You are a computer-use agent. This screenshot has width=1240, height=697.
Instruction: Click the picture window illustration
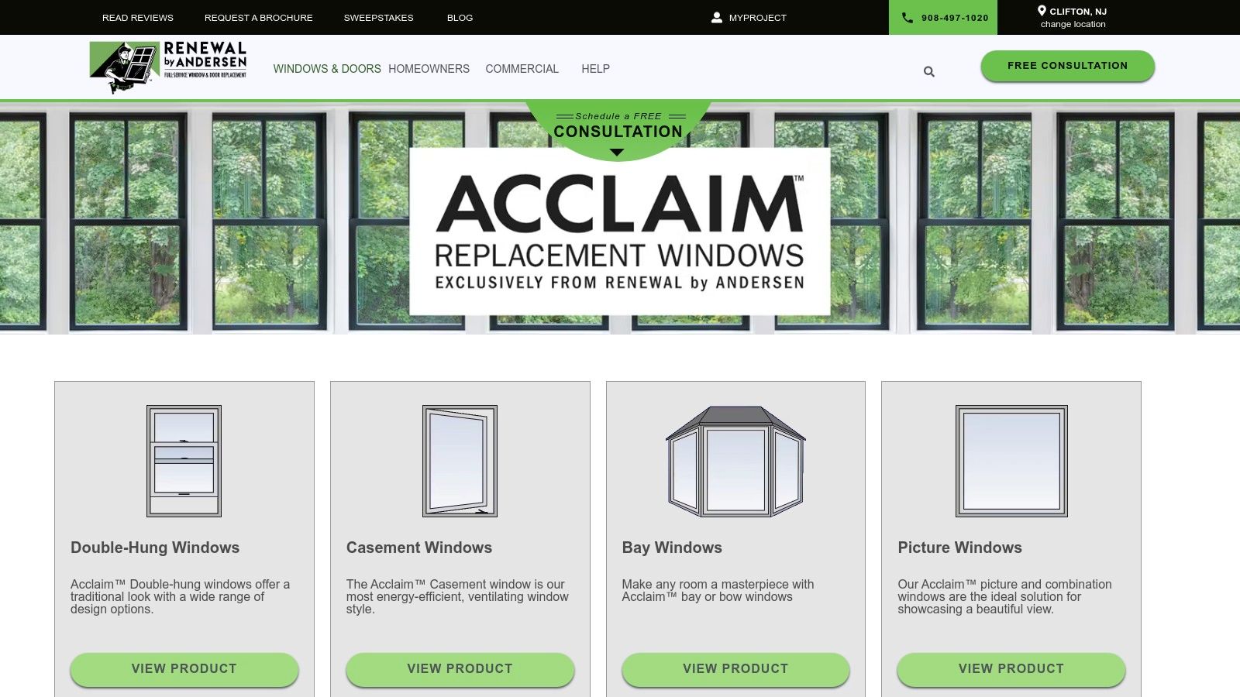(x=1011, y=461)
